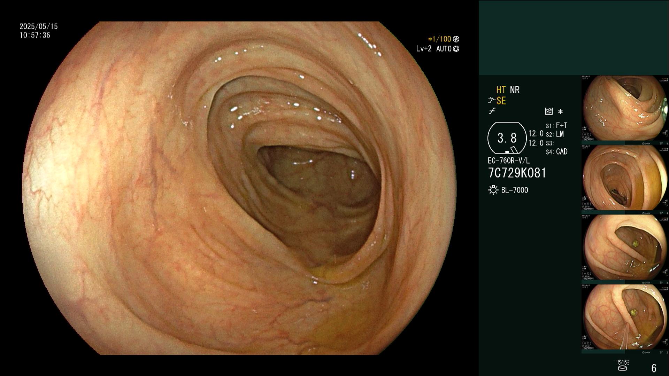Open the third thumbnail without forceps

625,247
